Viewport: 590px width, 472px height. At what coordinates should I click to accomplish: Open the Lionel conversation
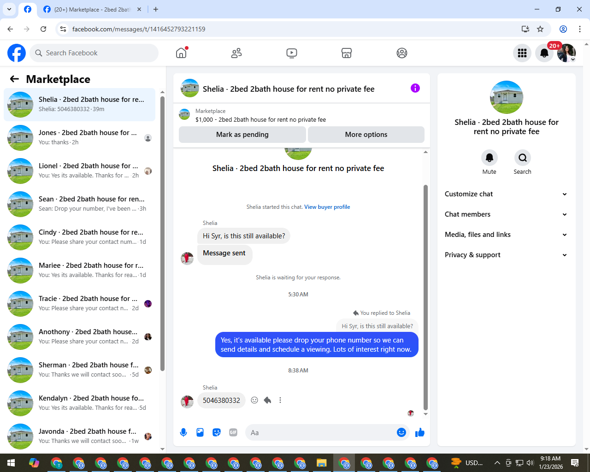pos(79,171)
